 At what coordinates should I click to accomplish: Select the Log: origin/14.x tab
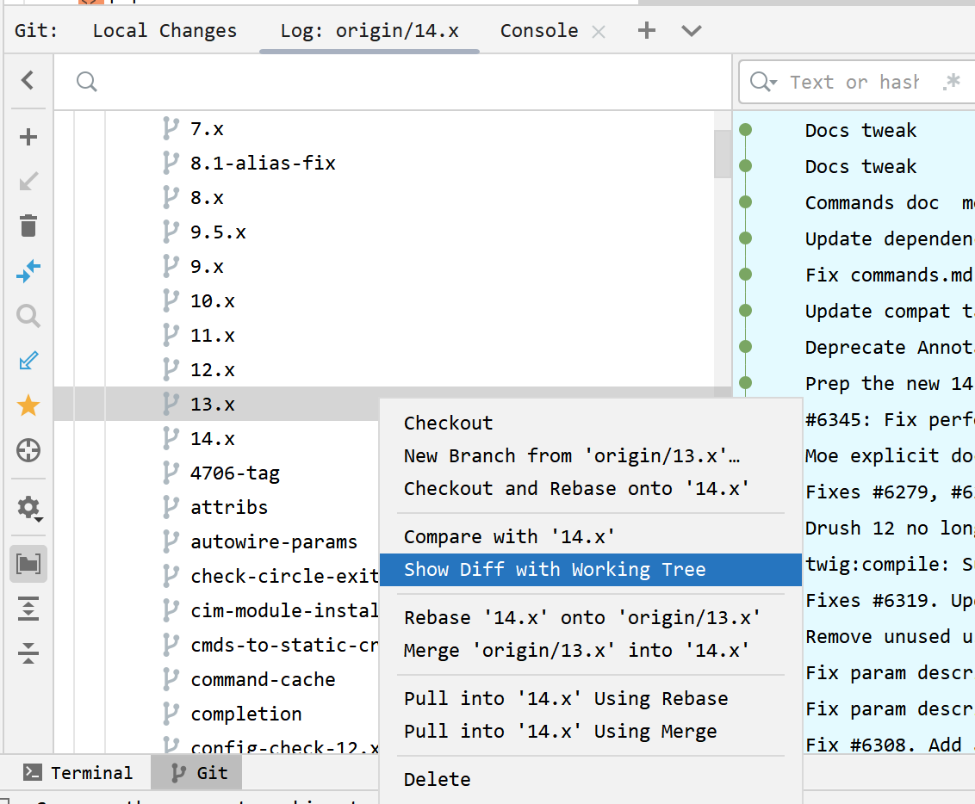tap(370, 30)
